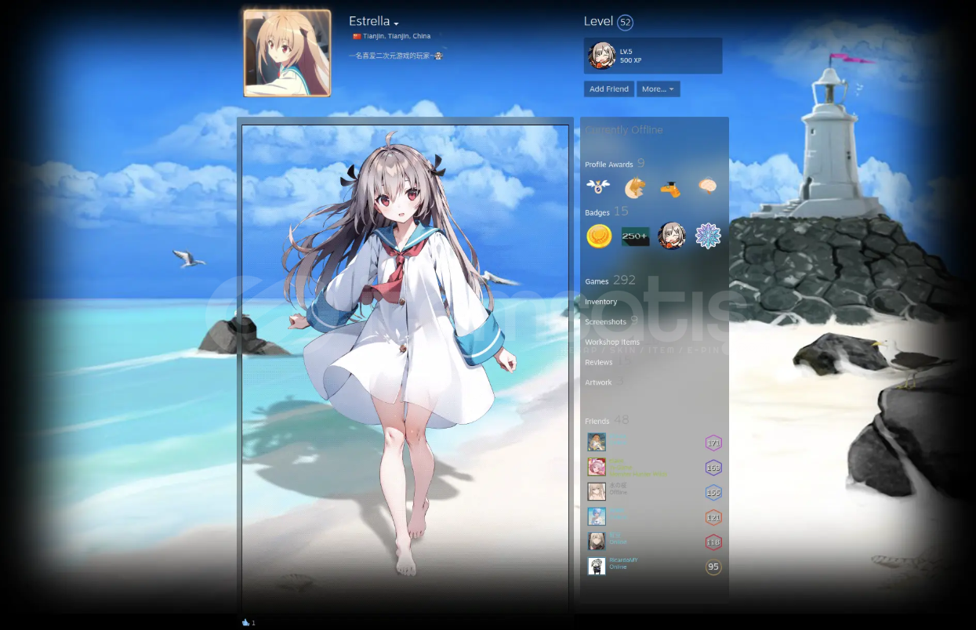Click friend level 118 hexagon badge

click(x=713, y=542)
